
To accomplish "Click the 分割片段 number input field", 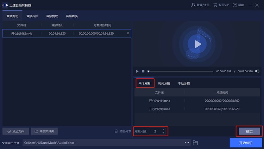I will (x=155, y=131).
